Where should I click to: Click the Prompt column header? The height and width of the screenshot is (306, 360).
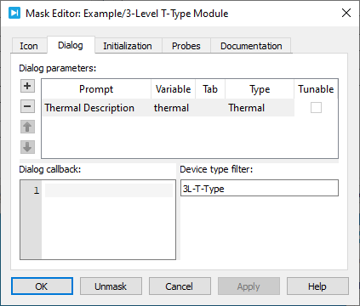96,89
